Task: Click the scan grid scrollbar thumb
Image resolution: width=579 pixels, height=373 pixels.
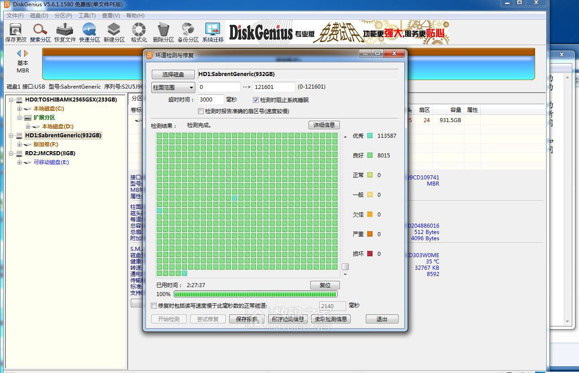Action: pos(345,267)
